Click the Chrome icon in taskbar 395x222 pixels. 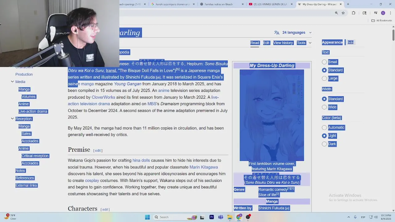pyautogui.click(x=239, y=217)
